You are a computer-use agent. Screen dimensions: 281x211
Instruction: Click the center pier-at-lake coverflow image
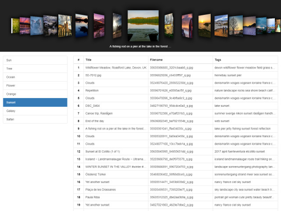coord(143,26)
